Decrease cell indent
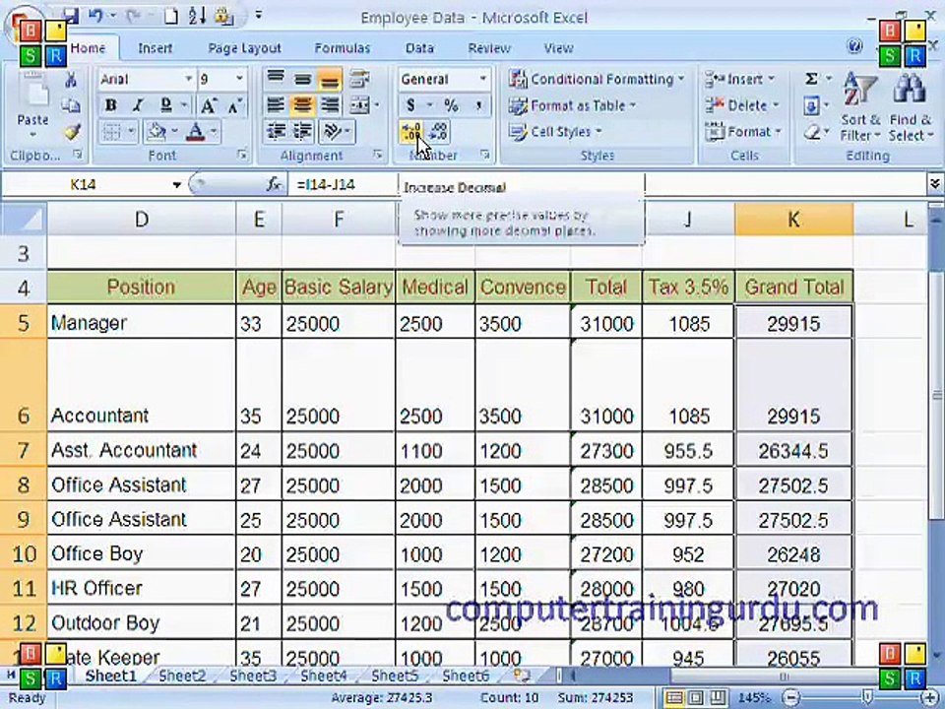The width and height of the screenshot is (945, 709). click(276, 131)
